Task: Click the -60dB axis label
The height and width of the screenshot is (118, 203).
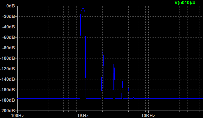Action: (9, 37)
